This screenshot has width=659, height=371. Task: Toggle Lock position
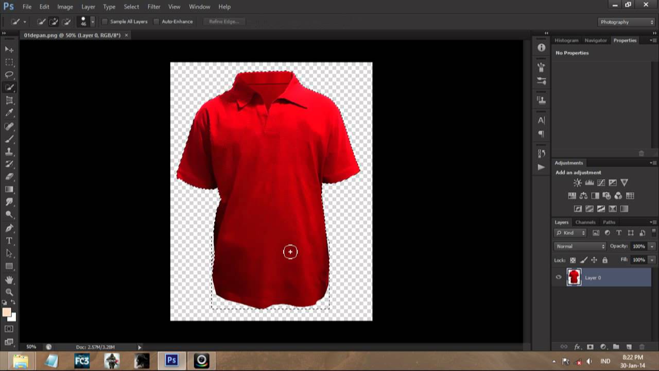[x=594, y=260]
